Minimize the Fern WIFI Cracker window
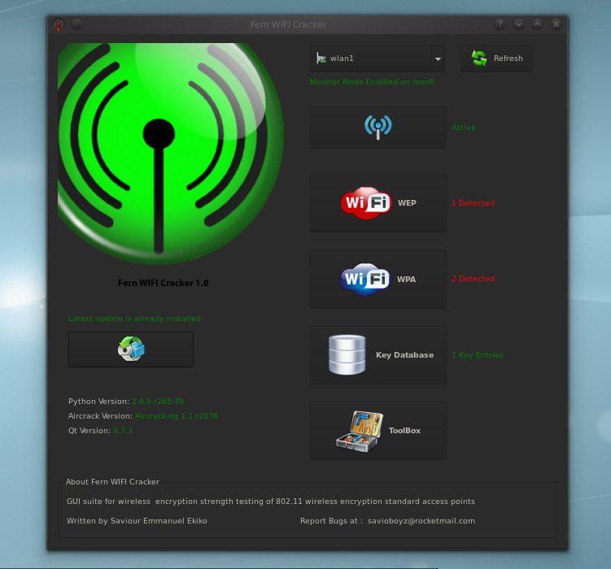Viewport: 611px width, 569px height. tap(518, 24)
